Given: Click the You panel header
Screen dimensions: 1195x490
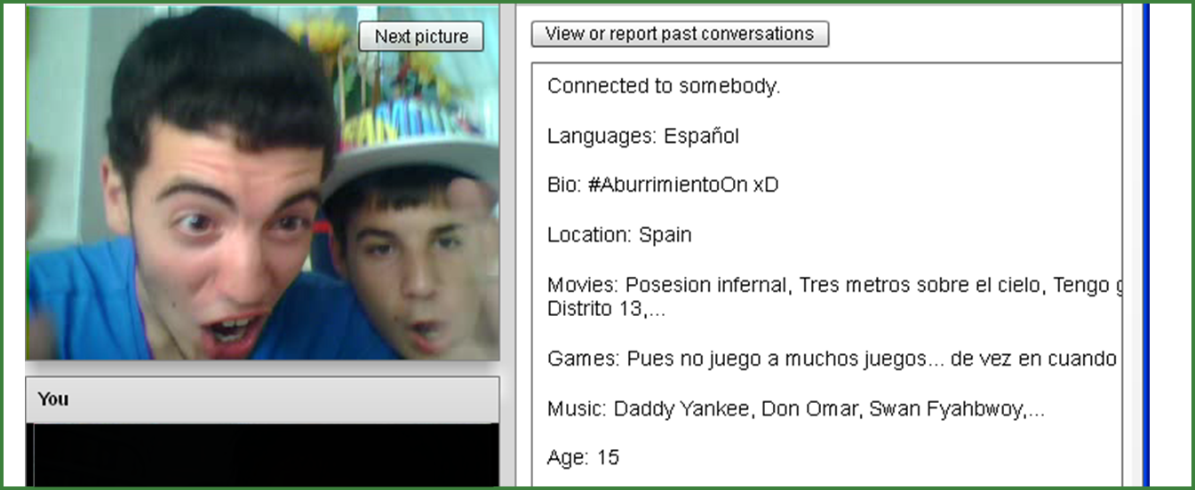Looking at the screenshot, I should (x=263, y=399).
